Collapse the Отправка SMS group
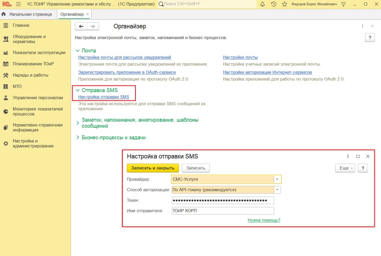This screenshot has height=256, width=381. (x=77, y=90)
